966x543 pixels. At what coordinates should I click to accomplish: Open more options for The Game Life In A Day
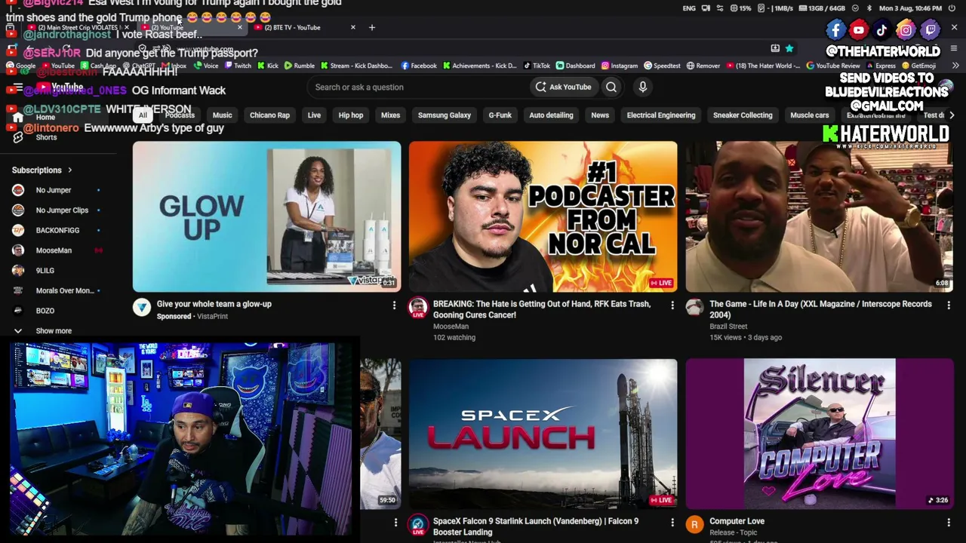point(949,305)
